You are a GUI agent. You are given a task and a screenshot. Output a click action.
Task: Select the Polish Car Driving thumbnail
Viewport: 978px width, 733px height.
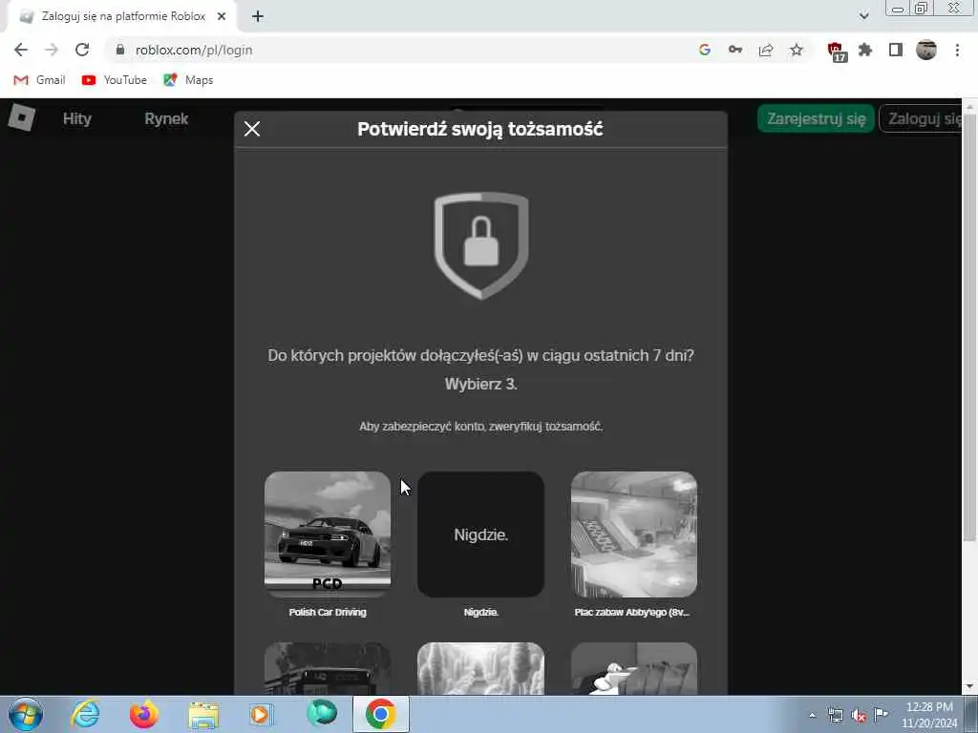(x=328, y=534)
